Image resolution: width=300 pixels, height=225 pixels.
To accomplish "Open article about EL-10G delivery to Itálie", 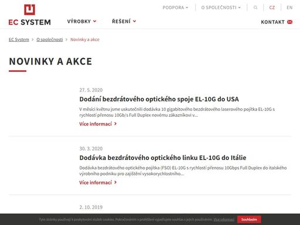I will click(163, 158).
